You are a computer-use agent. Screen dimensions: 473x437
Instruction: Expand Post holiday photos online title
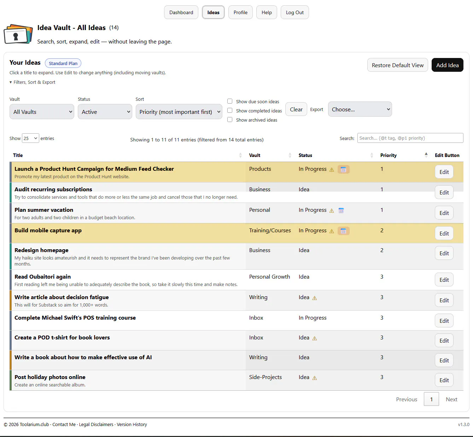(50, 377)
